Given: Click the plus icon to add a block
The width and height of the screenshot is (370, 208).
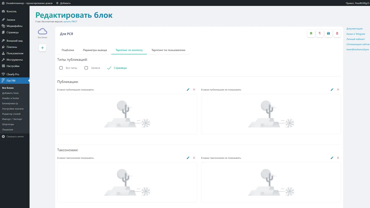Looking at the screenshot, I should coord(42,48).
